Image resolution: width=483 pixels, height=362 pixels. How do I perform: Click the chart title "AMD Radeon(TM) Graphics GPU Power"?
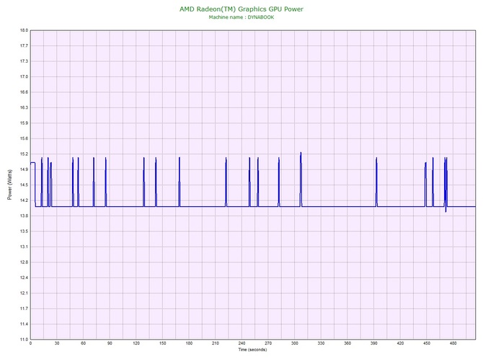[241, 9]
